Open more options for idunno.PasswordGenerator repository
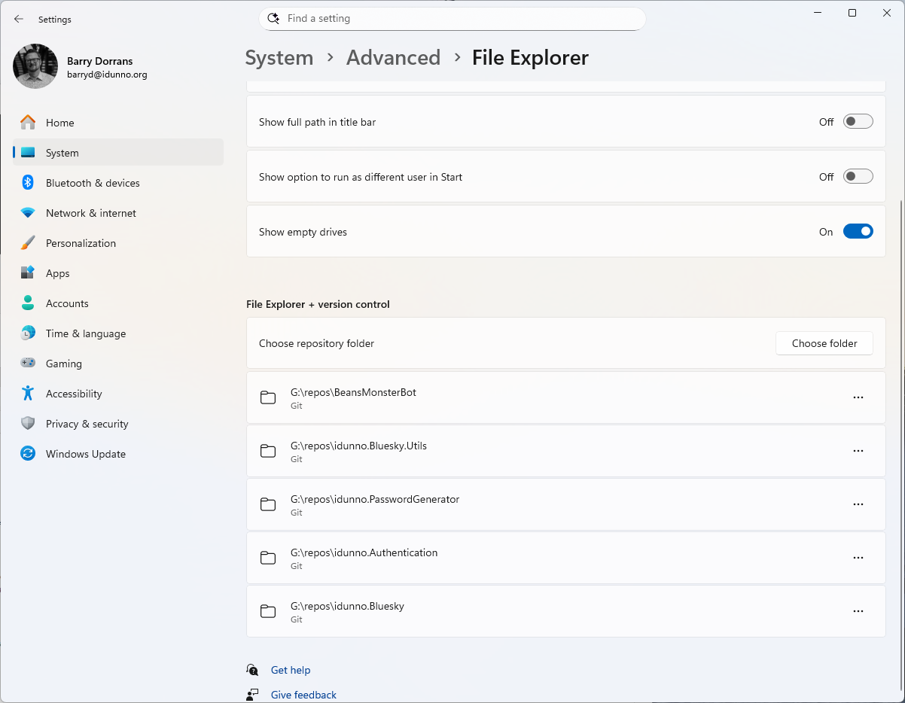Viewport: 905px width, 703px height. (858, 504)
